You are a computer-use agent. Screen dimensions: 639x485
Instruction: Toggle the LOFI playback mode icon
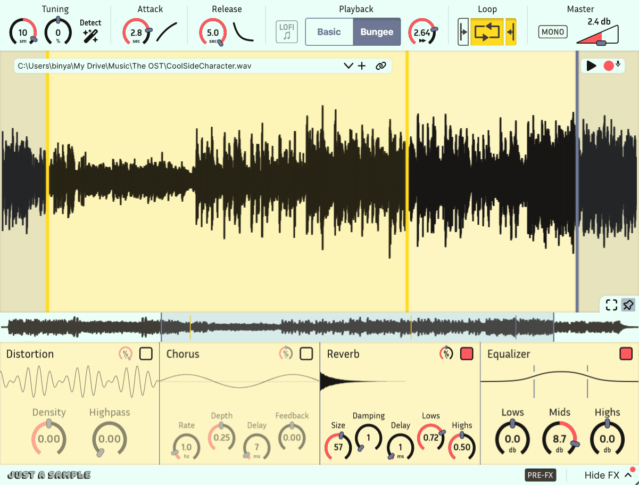(287, 32)
